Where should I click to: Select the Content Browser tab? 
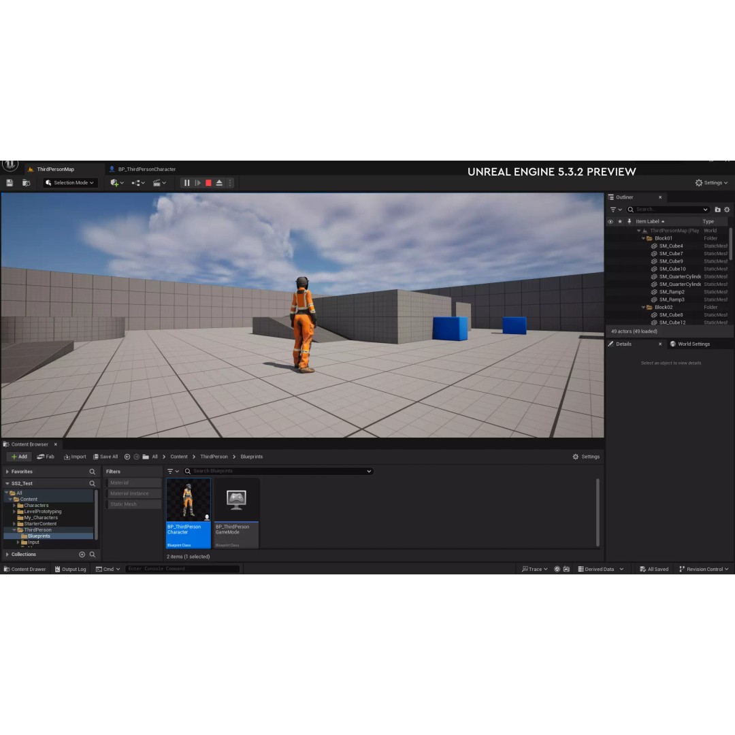tap(29, 444)
